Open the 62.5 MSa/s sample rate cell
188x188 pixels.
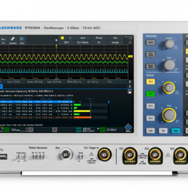click(x=83, y=42)
